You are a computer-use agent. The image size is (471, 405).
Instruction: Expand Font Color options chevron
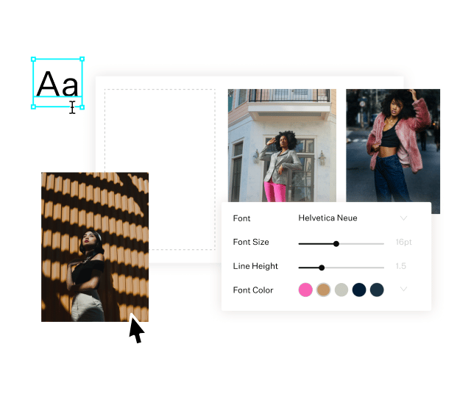[x=403, y=289]
